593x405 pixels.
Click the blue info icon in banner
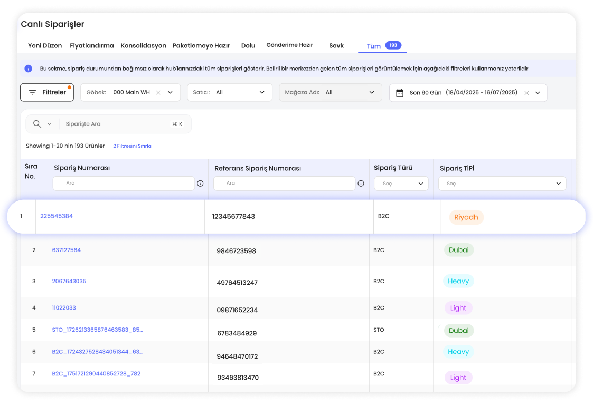(x=29, y=69)
